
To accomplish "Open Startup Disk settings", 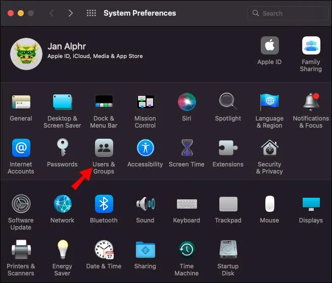I will 228,250.
